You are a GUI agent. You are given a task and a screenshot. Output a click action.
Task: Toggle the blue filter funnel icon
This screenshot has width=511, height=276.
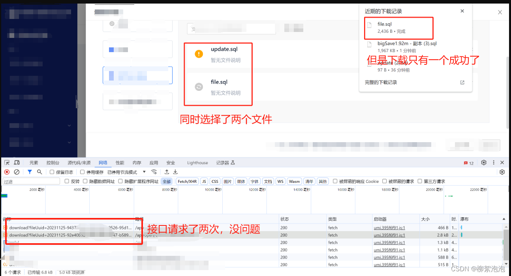coord(30,172)
